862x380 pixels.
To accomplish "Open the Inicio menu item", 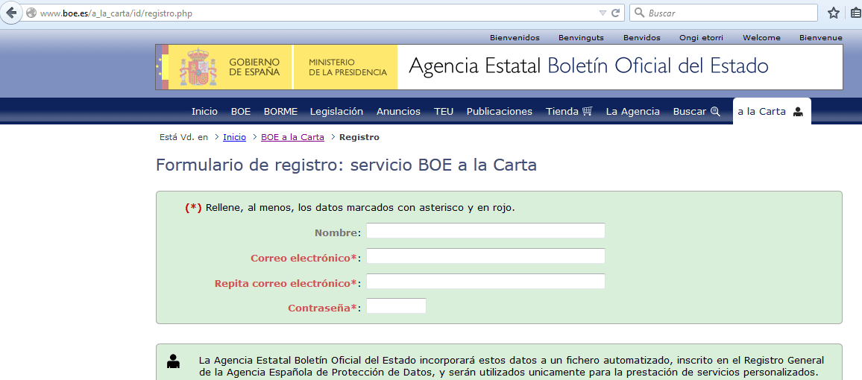I will coord(204,112).
